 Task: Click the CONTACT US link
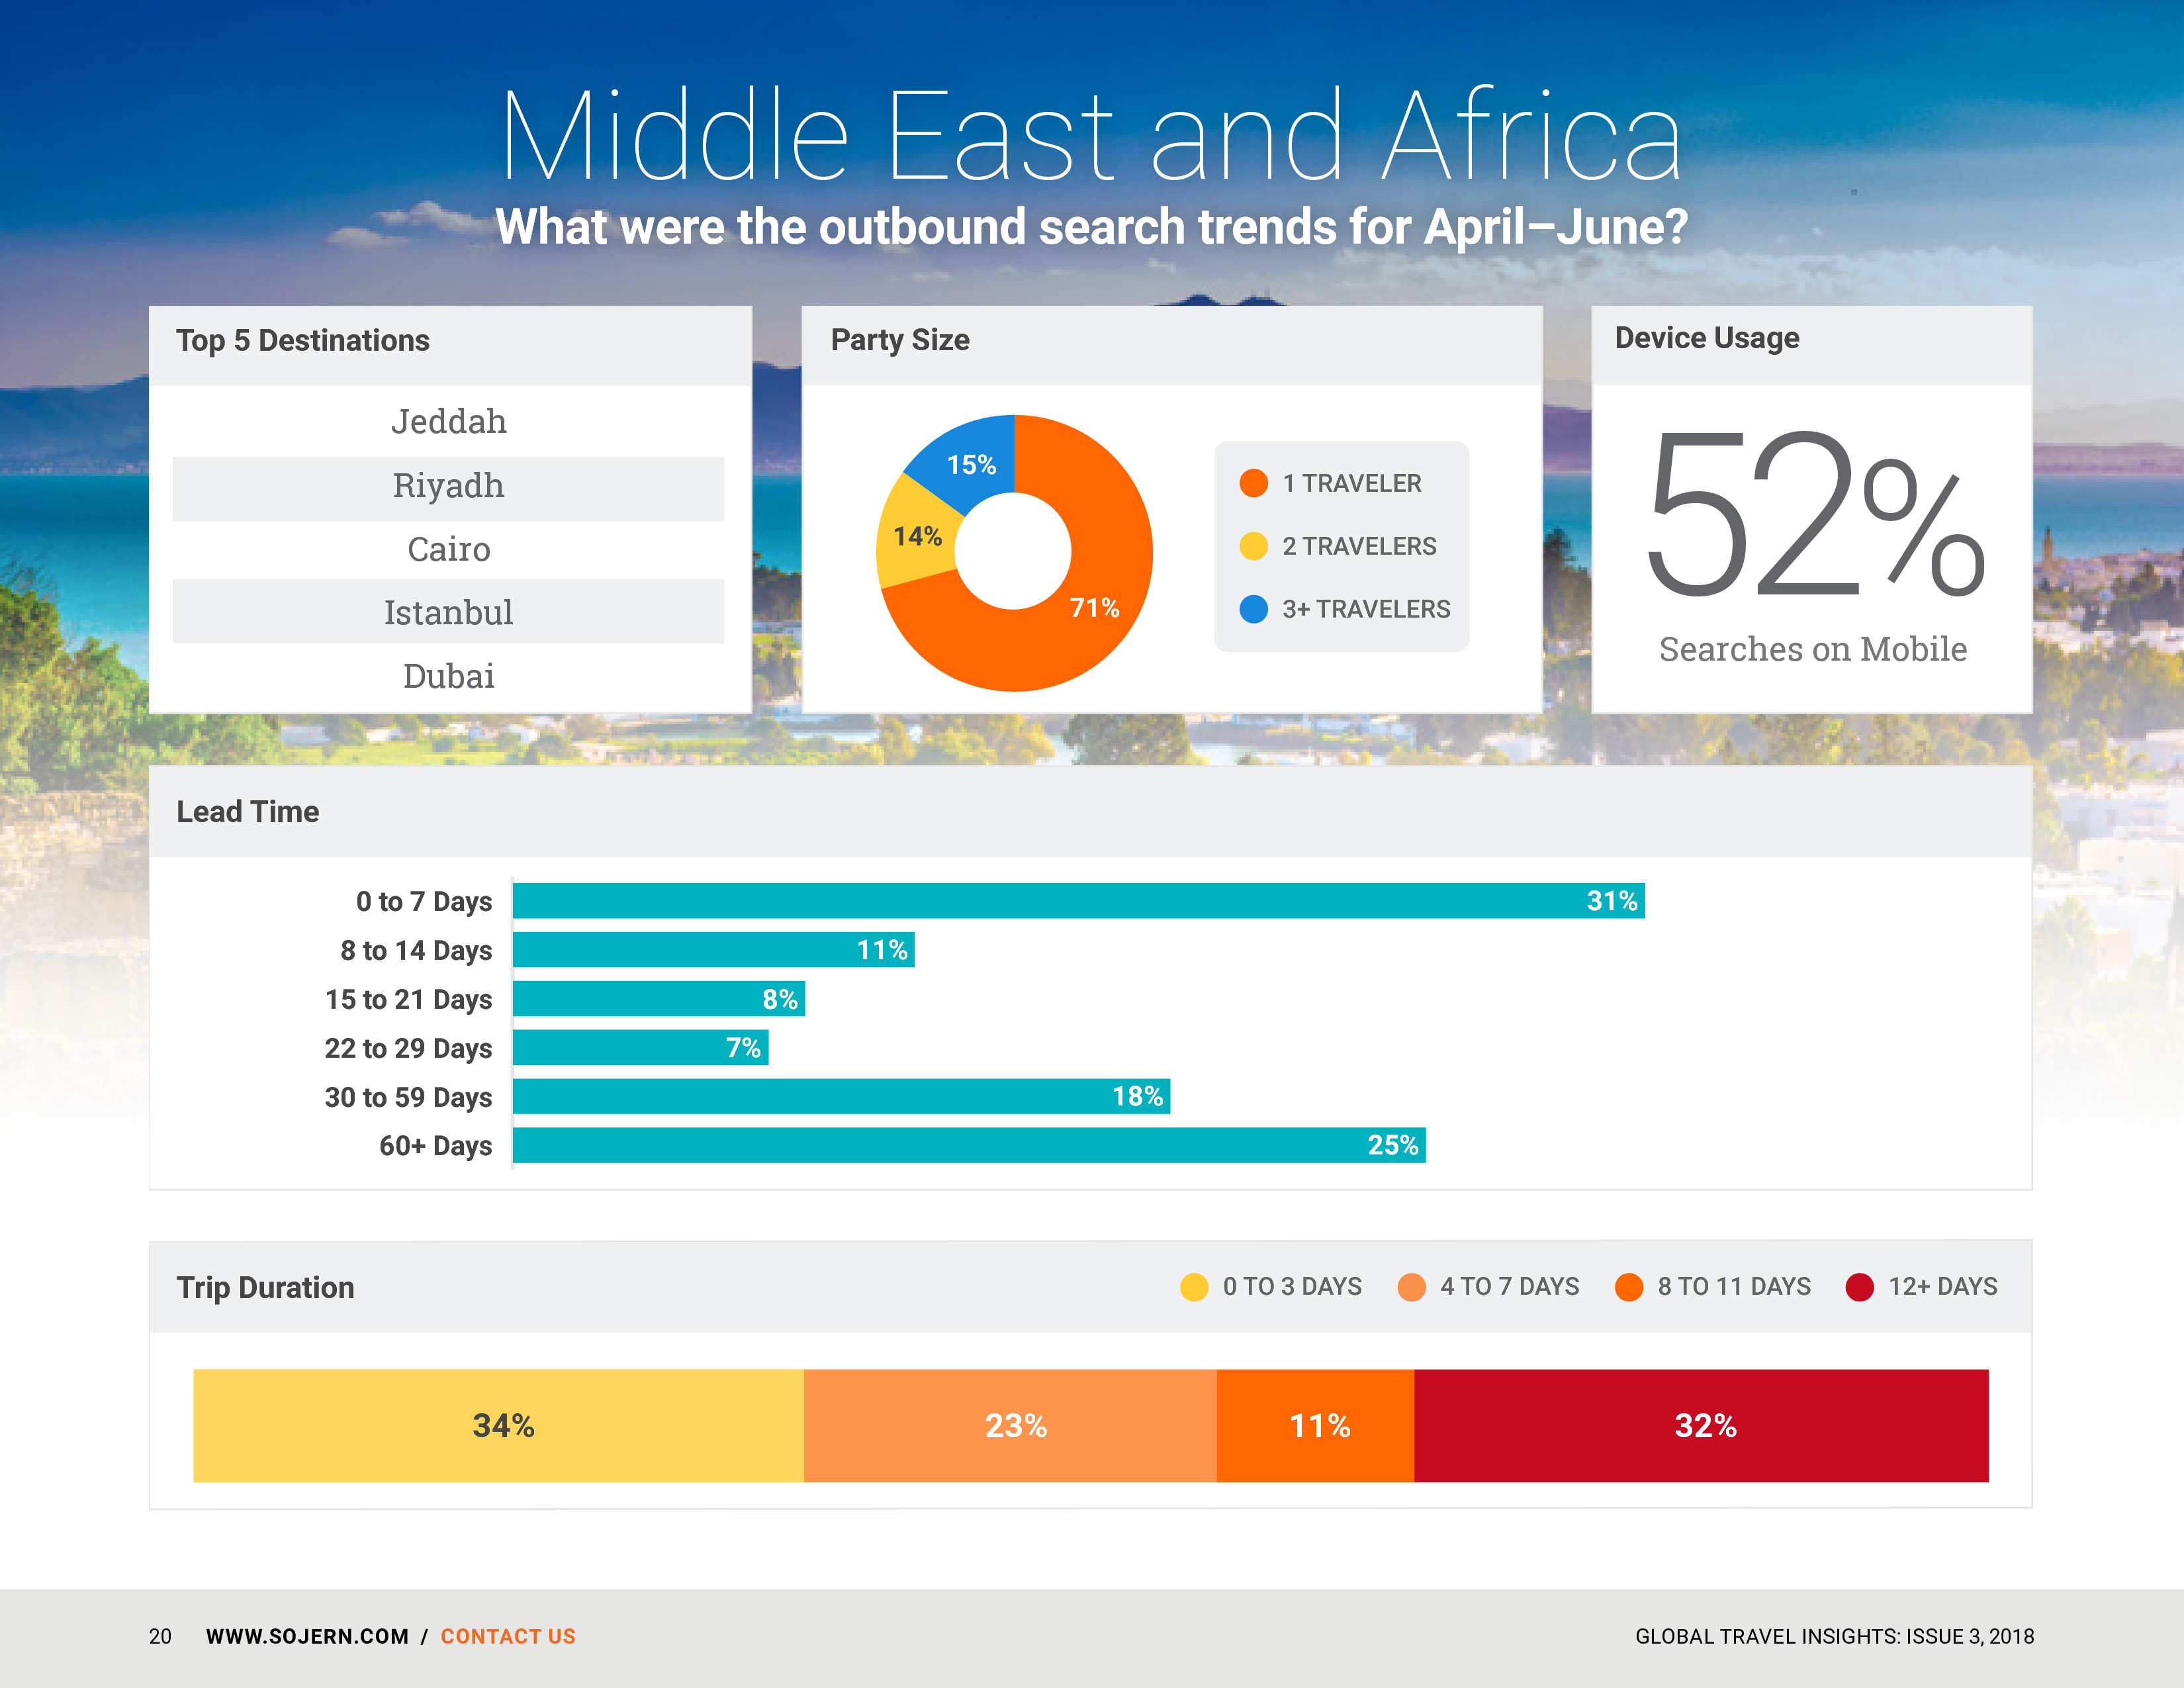point(508,1637)
